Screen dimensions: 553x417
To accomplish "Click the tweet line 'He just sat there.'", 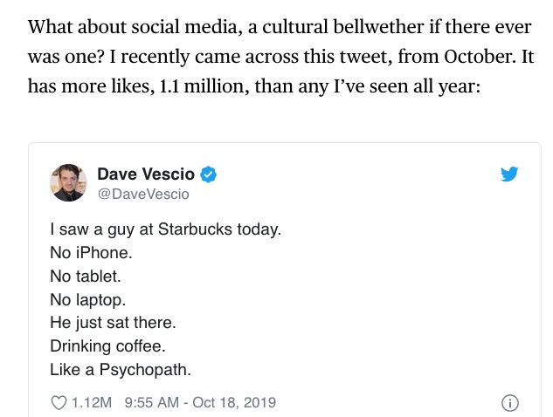I will [x=113, y=323].
